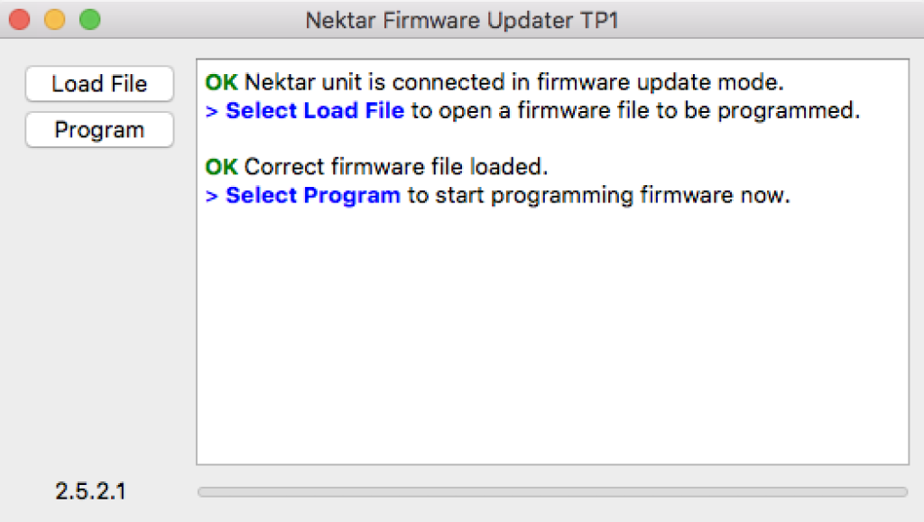This screenshot has height=522, width=924.
Task: Click the empty area of the log box
Action: 552,343
